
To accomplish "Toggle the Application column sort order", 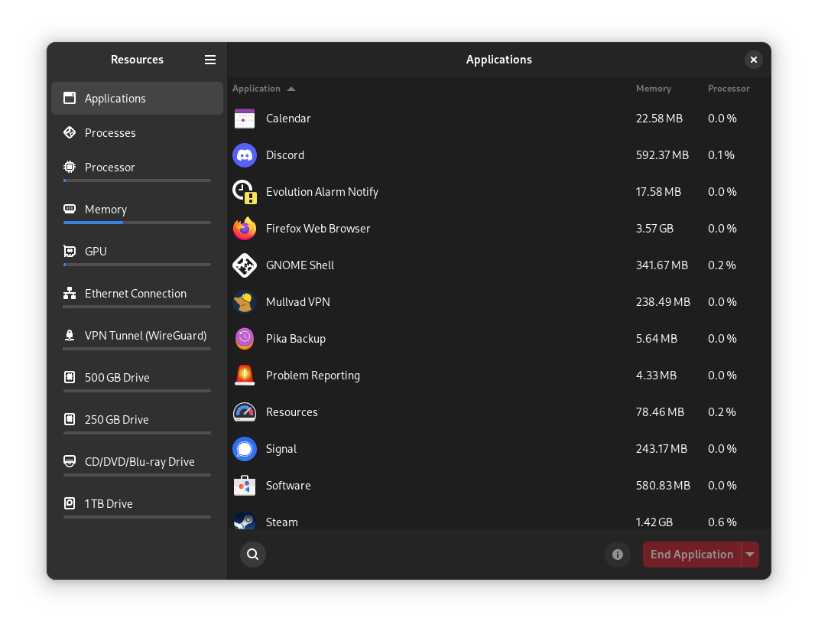I will coord(264,89).
